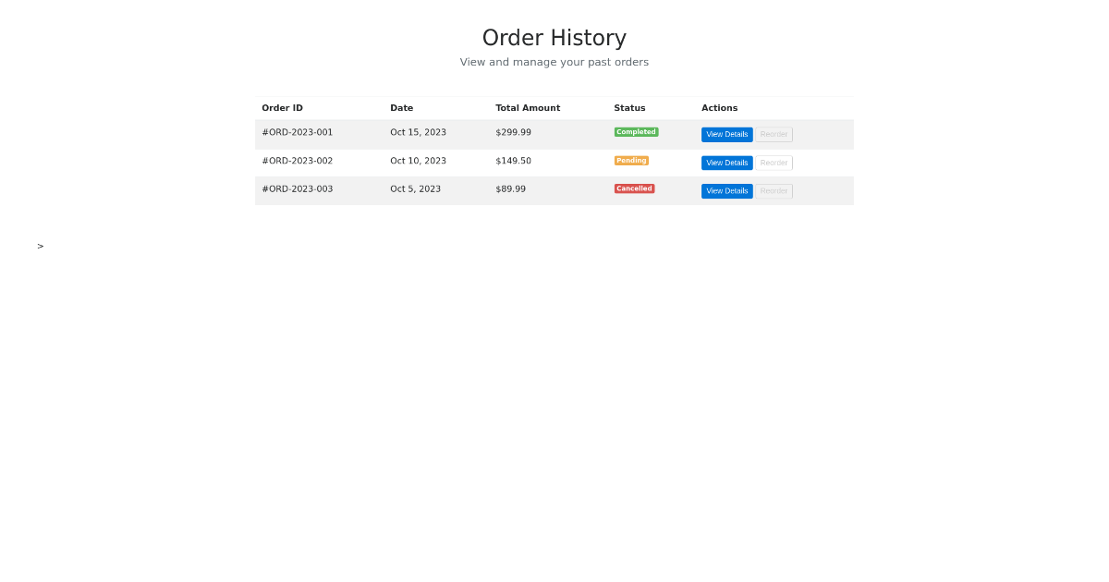View details of the cancelled order #ORD-2023-003
This screenshot has height=582, width=1109.
click(726, 191)
